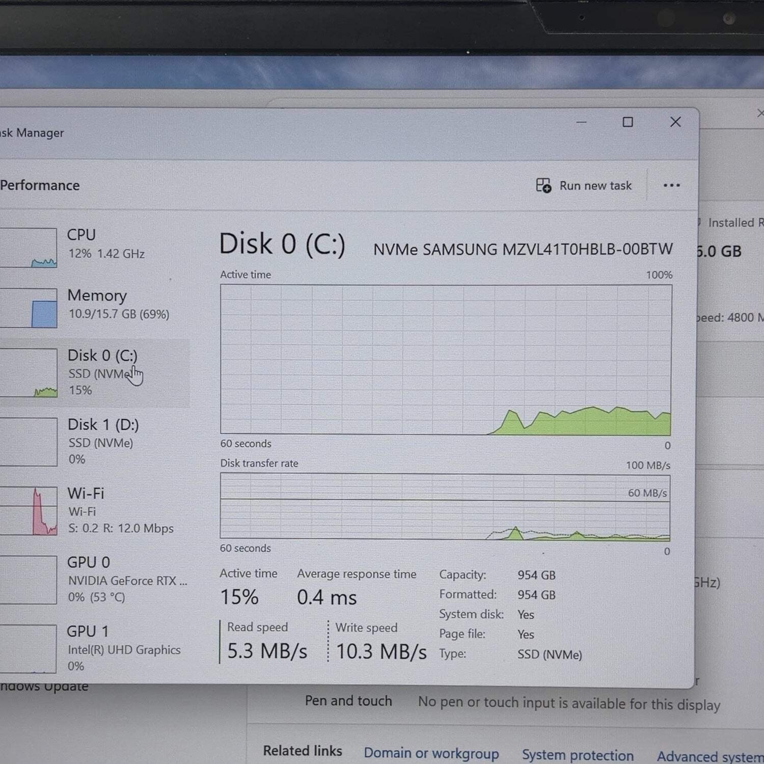Click the 100 MB/s graph scale label
The height and width of the screenshot is (764, 764).
(x=648, y=465)
